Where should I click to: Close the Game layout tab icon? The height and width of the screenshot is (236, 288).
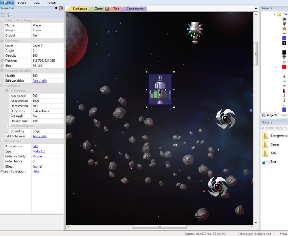coord(107,9)
